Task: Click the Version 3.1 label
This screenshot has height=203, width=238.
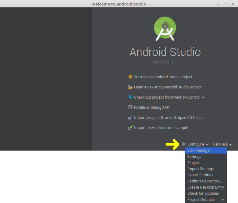Action: [165, 62]
